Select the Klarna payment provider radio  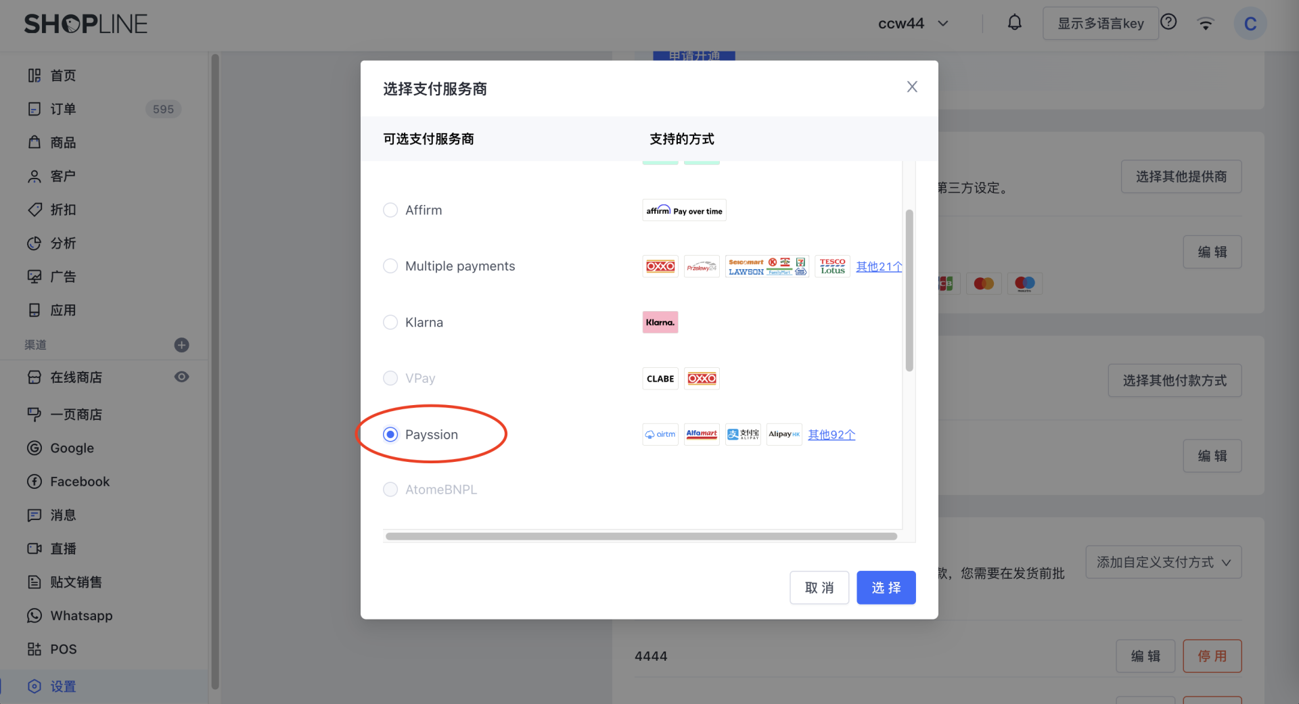coord(390,322)
